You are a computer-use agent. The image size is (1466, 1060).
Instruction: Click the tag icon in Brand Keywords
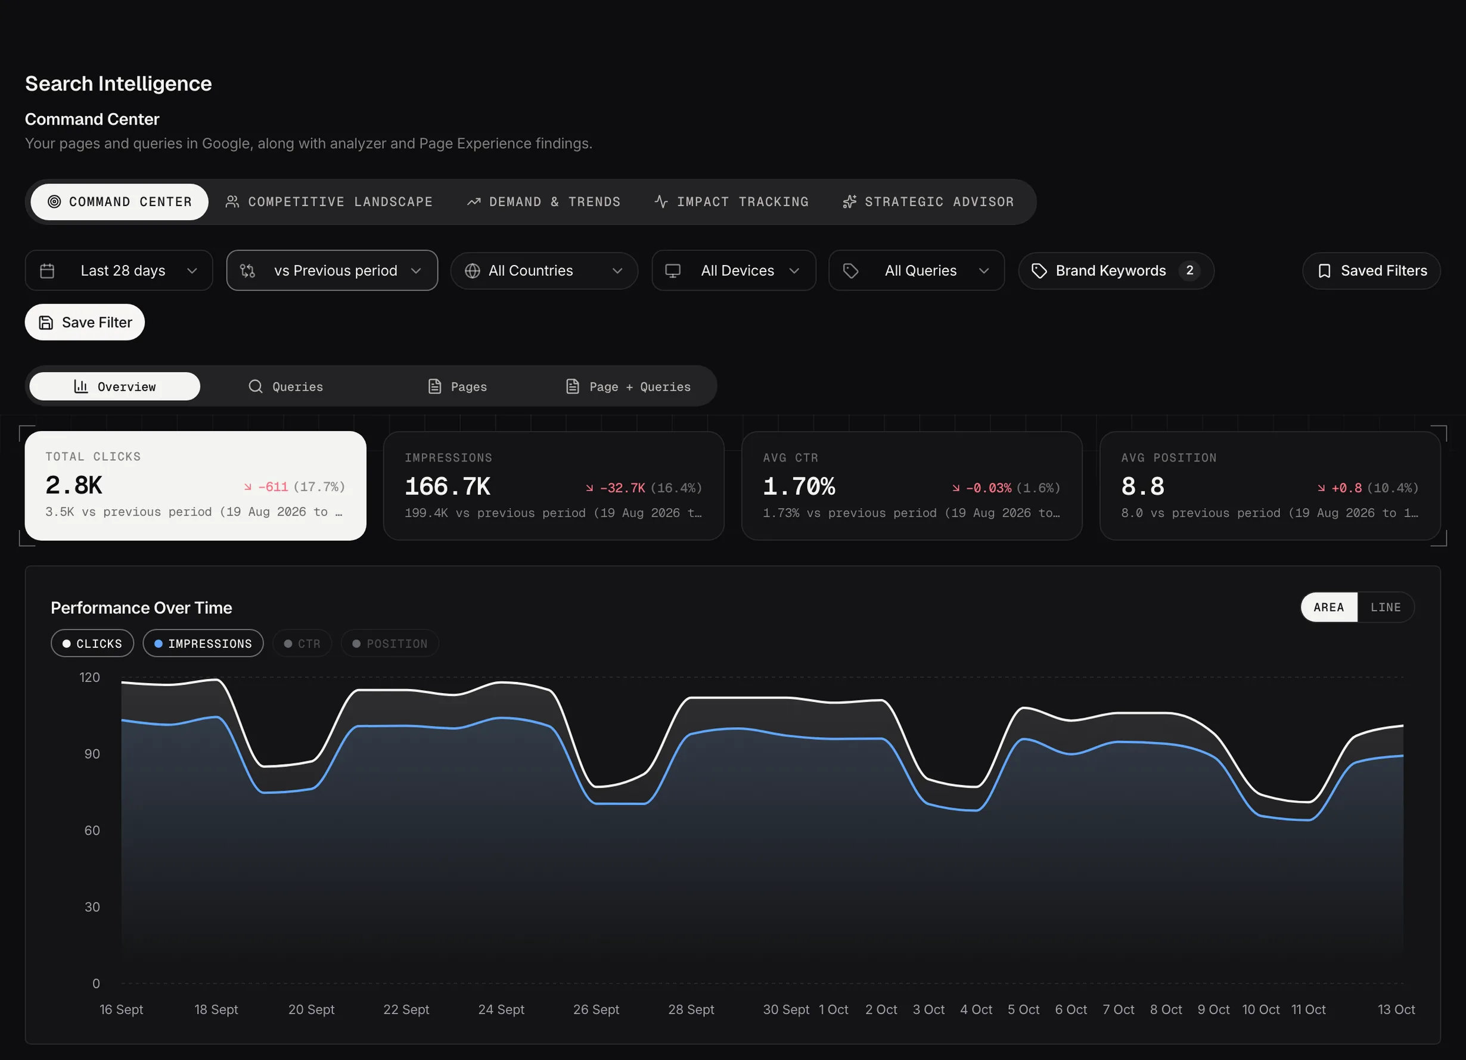click(1039, 270)
